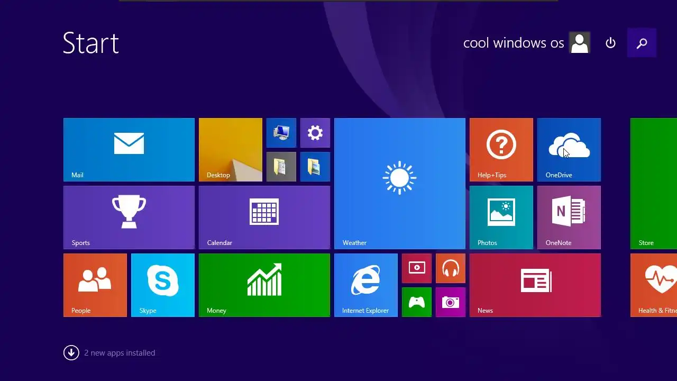
Task: Open the Photos tile
Action: click(x=501, y=217)
